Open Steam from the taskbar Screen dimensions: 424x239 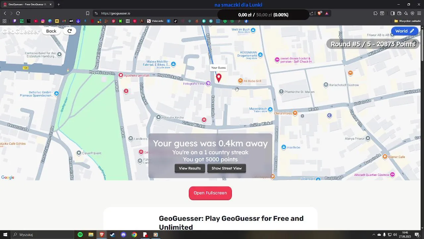pos(112,235)
